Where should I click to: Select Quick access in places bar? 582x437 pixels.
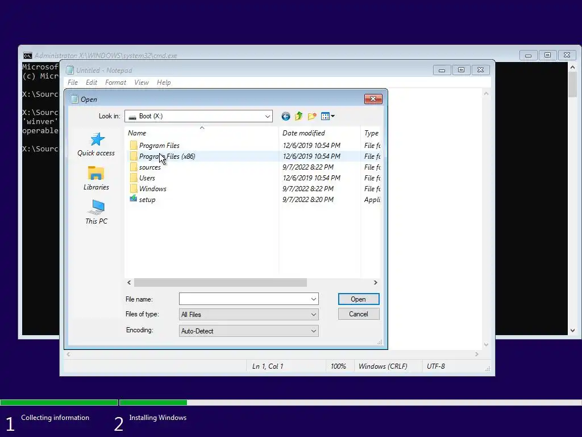[96, 145]
